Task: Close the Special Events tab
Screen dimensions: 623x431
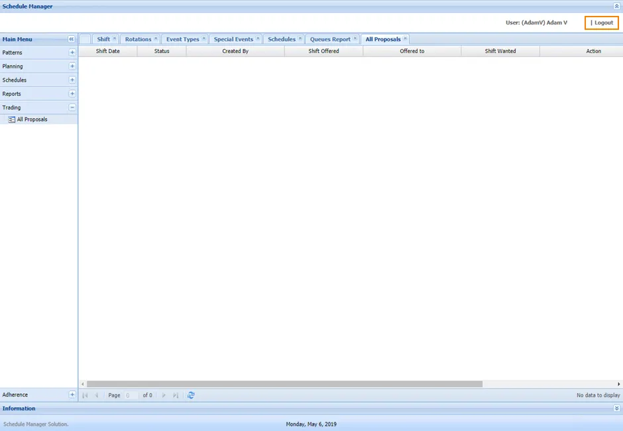Action: [258, 38]
